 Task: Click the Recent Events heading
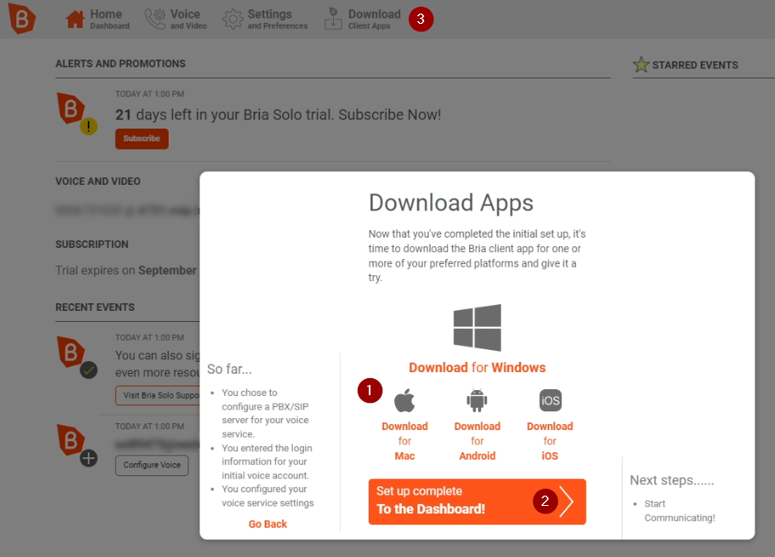pos(95,307)
